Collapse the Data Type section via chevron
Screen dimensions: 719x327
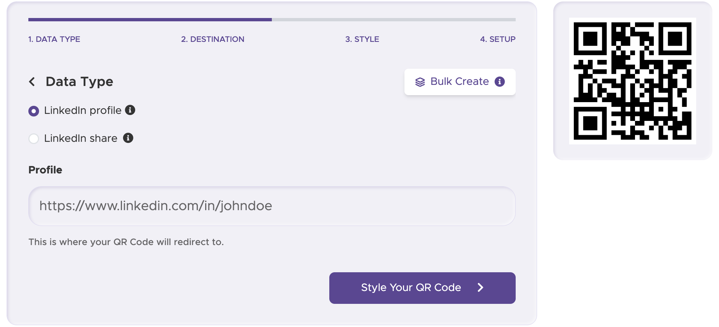pyautogui.click(x=32, y=82)
